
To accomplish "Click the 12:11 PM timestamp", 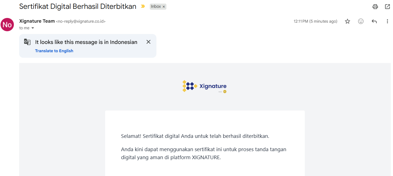I will pyautogui.click(x=315, y=21).
